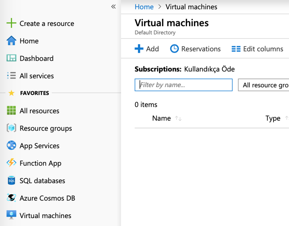Click the Default Directory subtitle text

[155, 32]
